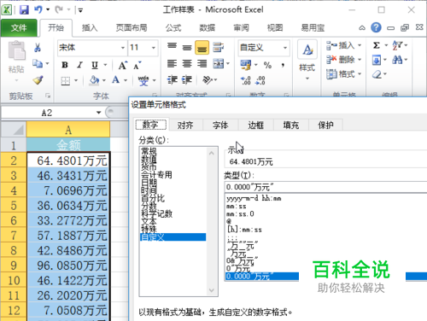
Task: Click the phonetic guide 文 icon
Action: [x=143, y=81]
